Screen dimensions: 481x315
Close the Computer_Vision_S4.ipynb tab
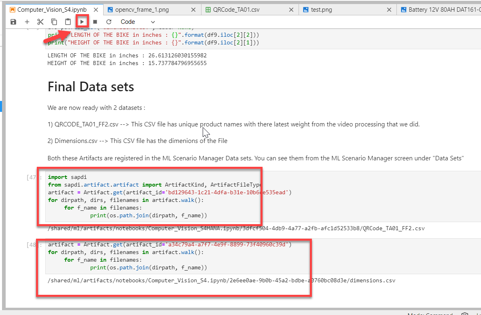click(x=95, y=10)
